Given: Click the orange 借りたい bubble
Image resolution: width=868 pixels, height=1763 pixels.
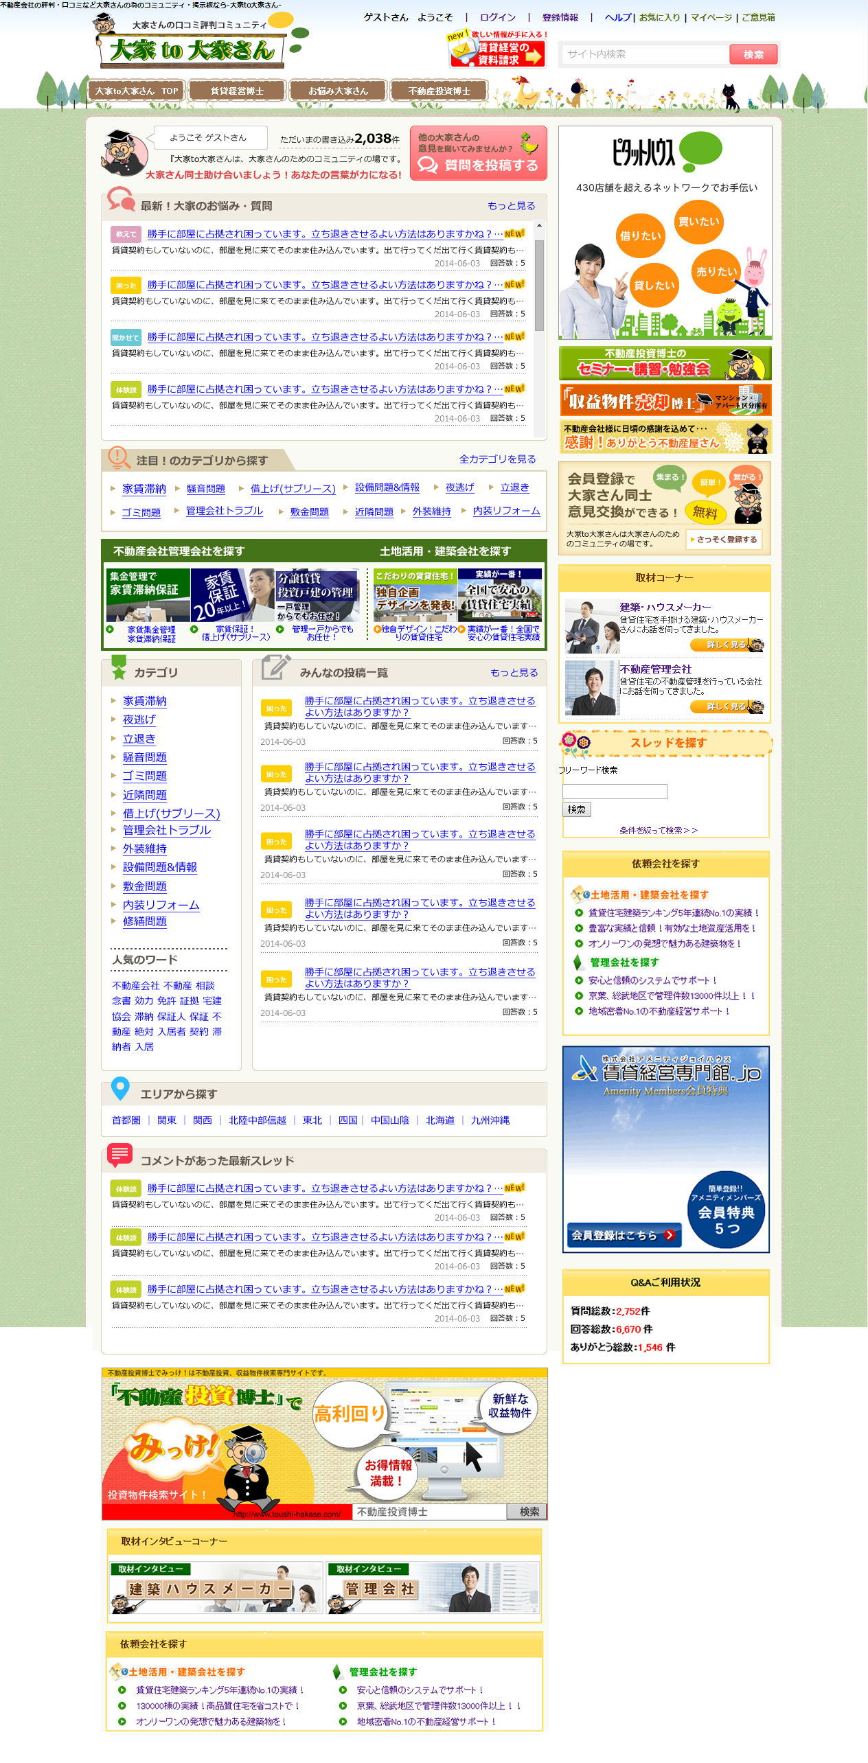Looking at the screenshot, I should pos(640,236).
